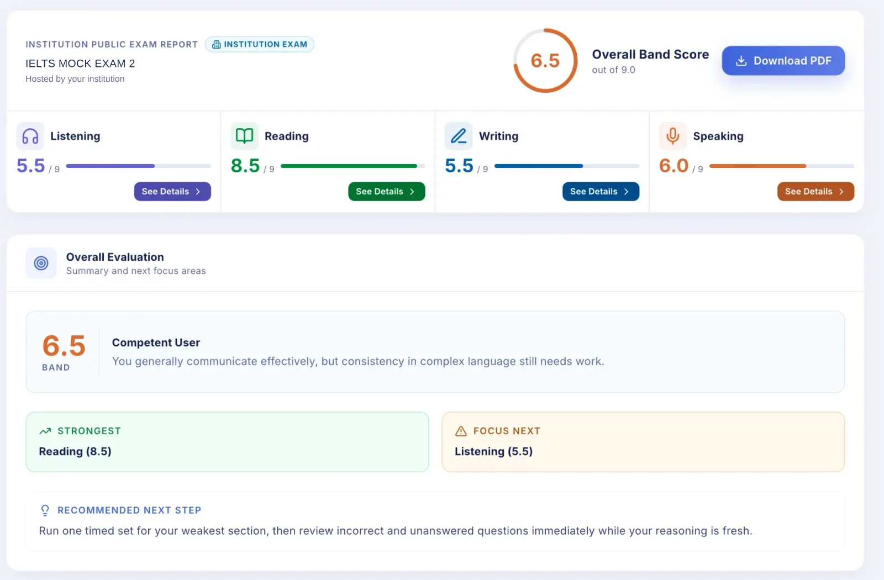
Task: Click the large 6.5 BAND value
Action: point(64,346)
